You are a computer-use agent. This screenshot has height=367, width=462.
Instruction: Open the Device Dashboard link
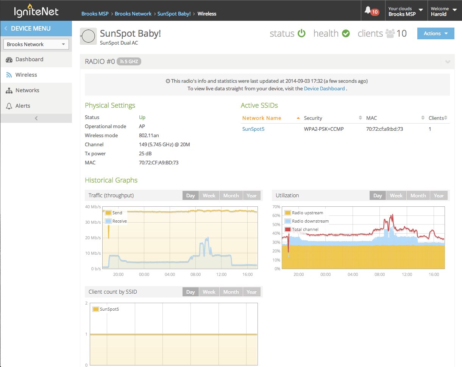324,88
